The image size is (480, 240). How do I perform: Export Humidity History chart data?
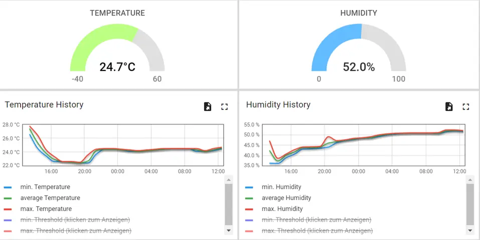449,106
